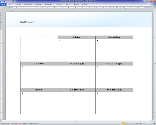Switch to Print Layout view
This screenshot has width=156, height=125.
click(x=123, y=124)
